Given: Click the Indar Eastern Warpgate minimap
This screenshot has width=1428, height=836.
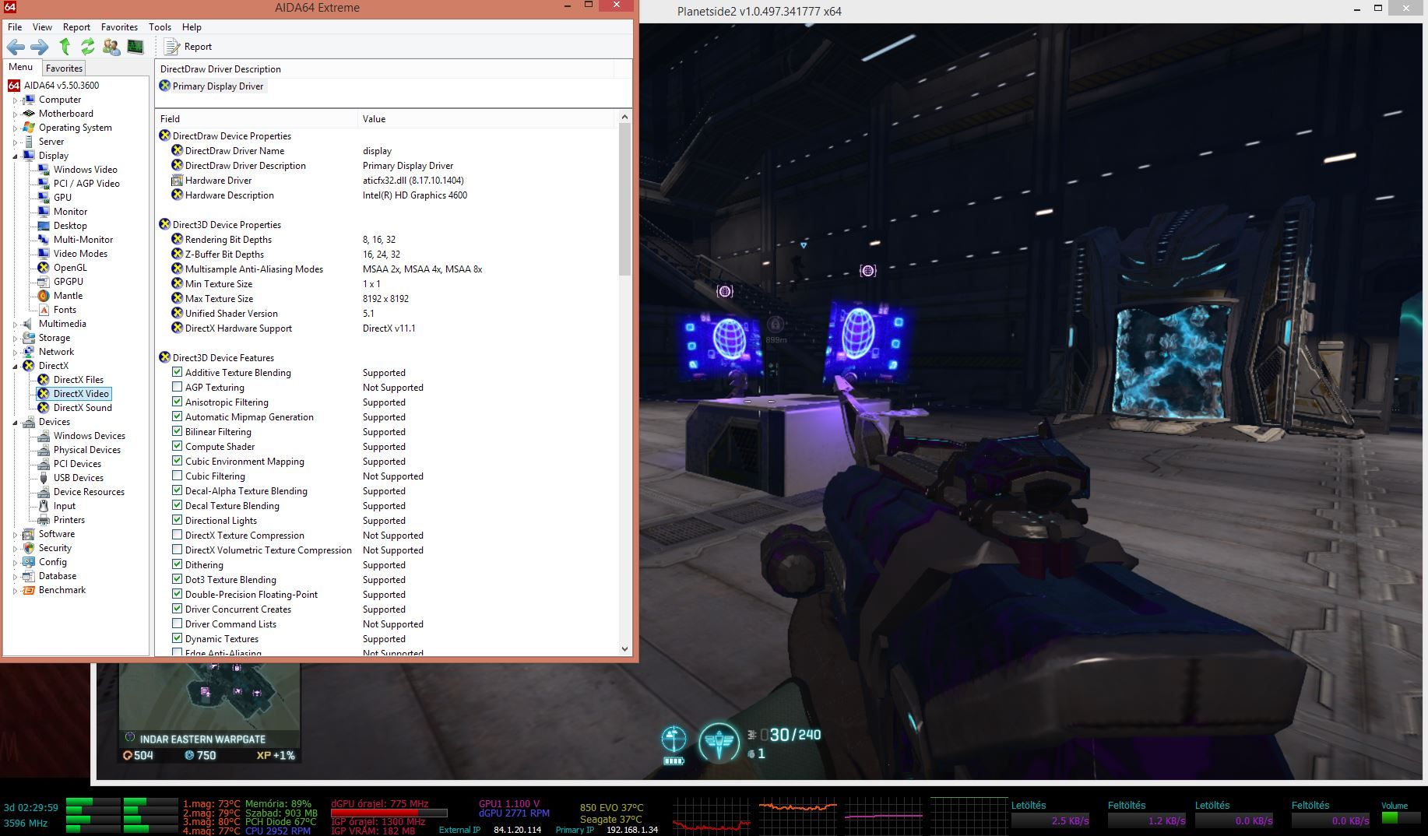Looking at the screenshot, I should pyautogui.click(x=209, y=697).
